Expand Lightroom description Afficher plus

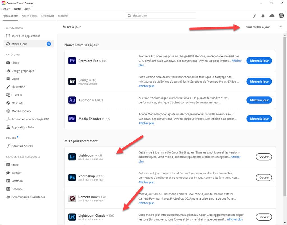(x=235, y=157)
